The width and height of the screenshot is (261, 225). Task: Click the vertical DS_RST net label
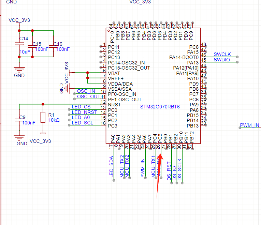click(x=169, y=171)
